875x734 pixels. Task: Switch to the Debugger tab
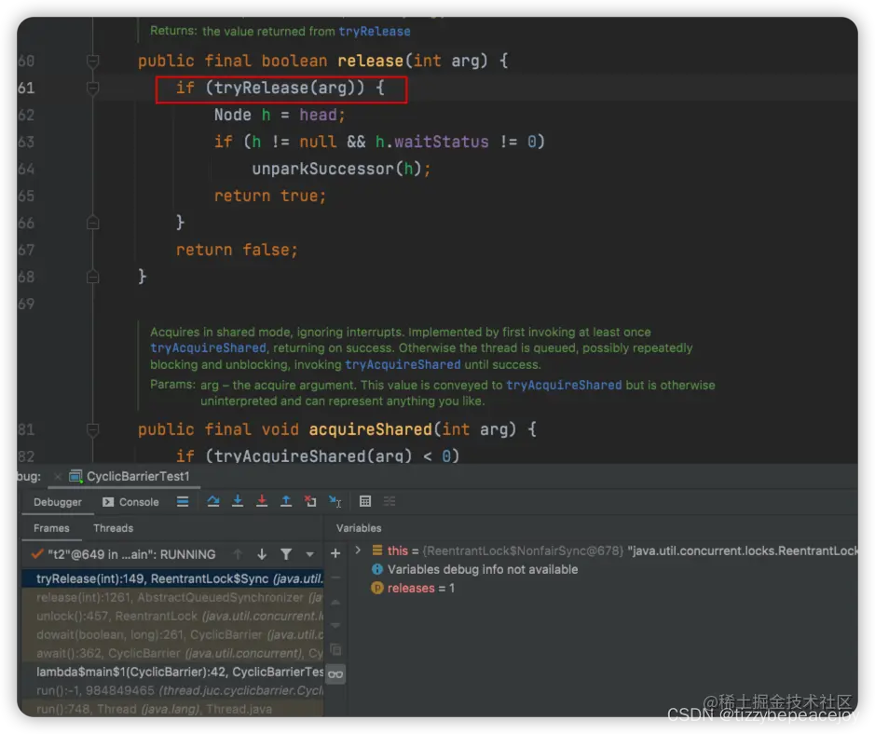pyautogui.click(x=58, y=502)
